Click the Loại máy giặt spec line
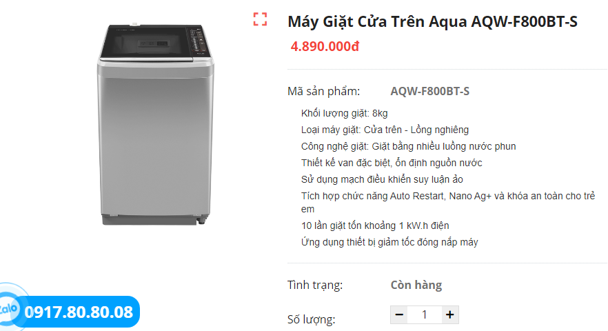Screen dimensions: 608x331 (x=385, y=130)
